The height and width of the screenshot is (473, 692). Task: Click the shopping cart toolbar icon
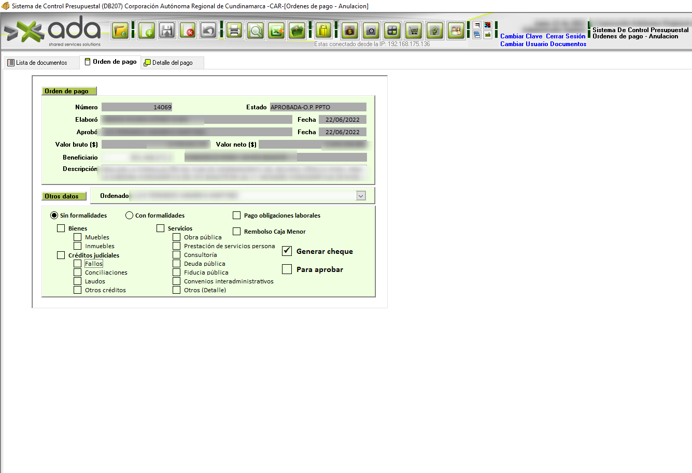click(413, 31)
